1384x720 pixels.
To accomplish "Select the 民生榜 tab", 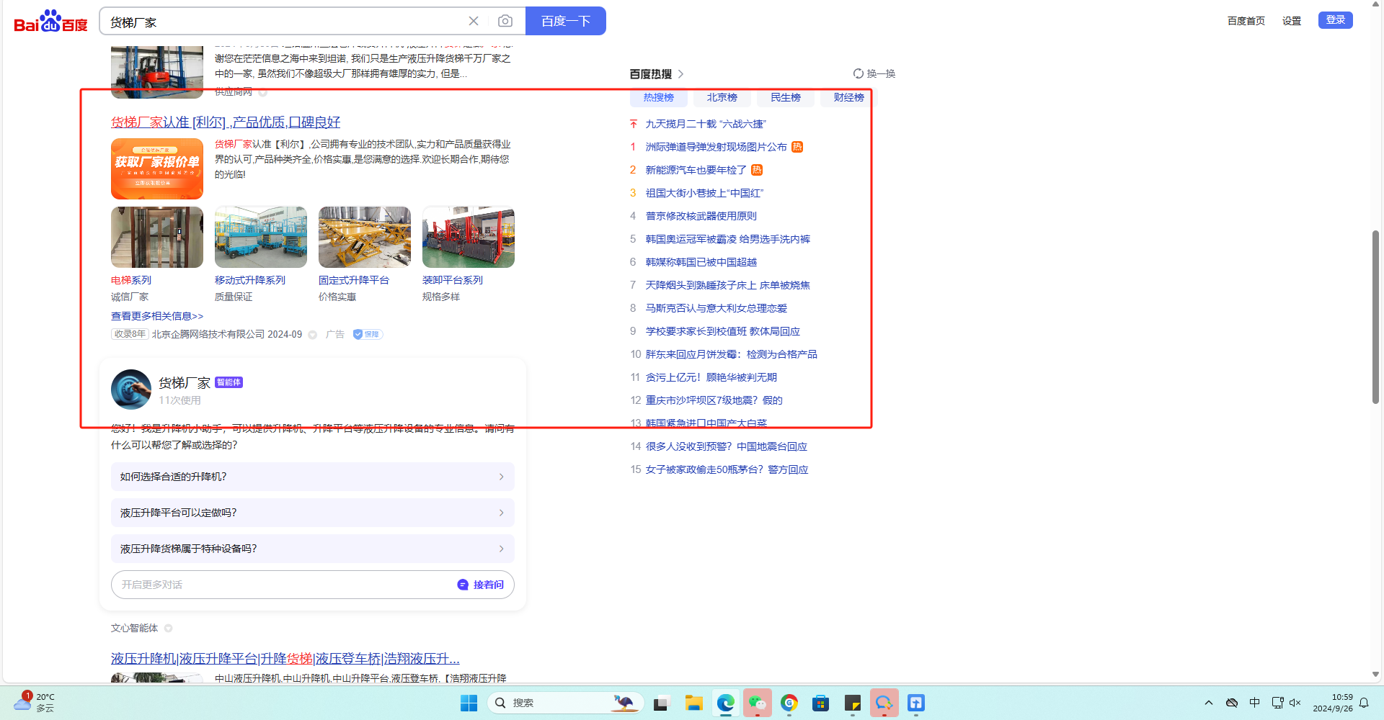I will pos(785,98).
